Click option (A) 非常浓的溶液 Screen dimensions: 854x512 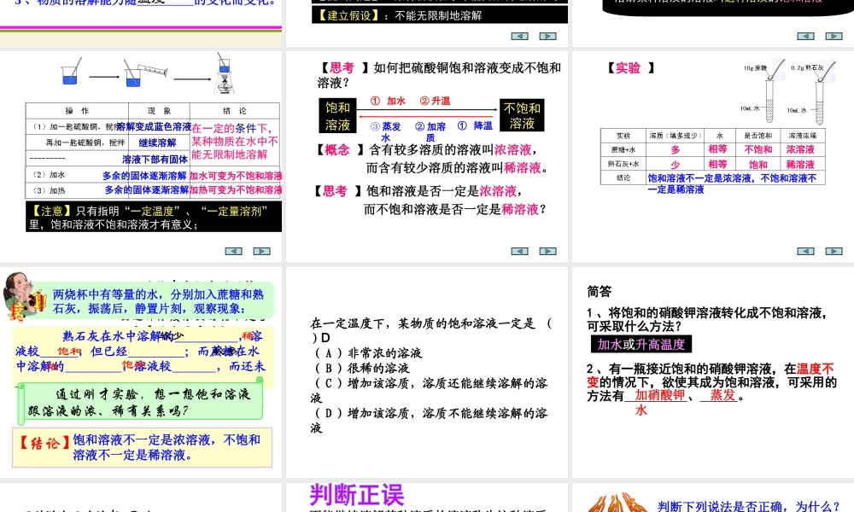[369, 352]
